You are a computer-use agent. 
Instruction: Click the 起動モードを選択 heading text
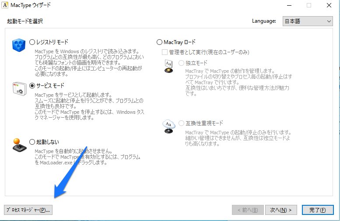[x=25, y=21]
